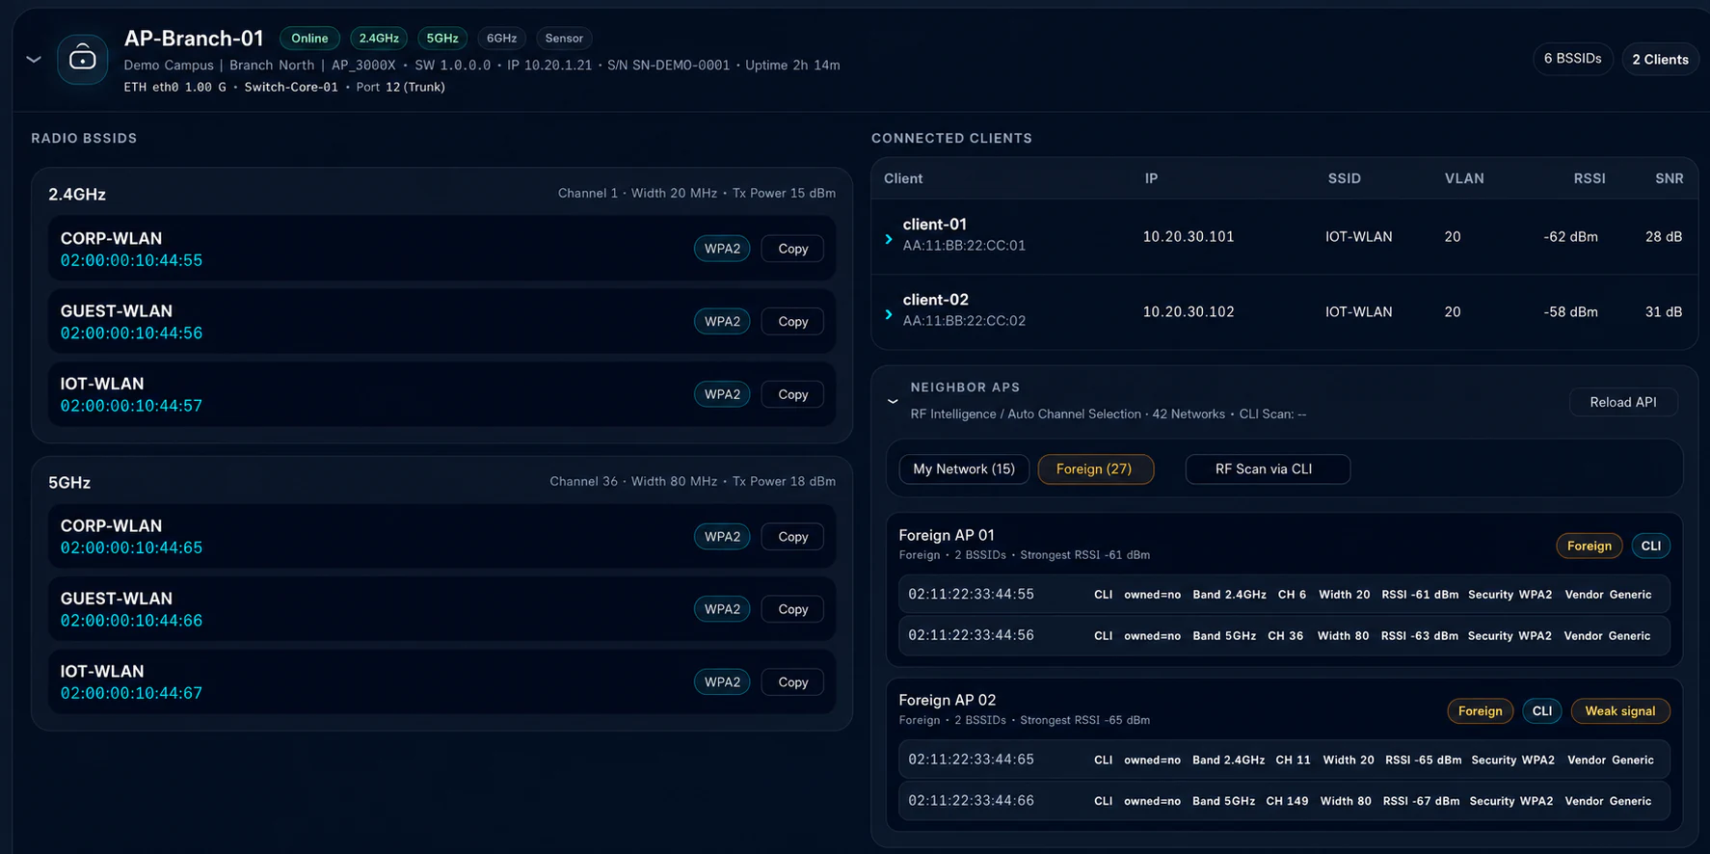Click the CLI badge on Foreign AP 01
Viewport: 1710px width, 854px height.
[1651, 547]
